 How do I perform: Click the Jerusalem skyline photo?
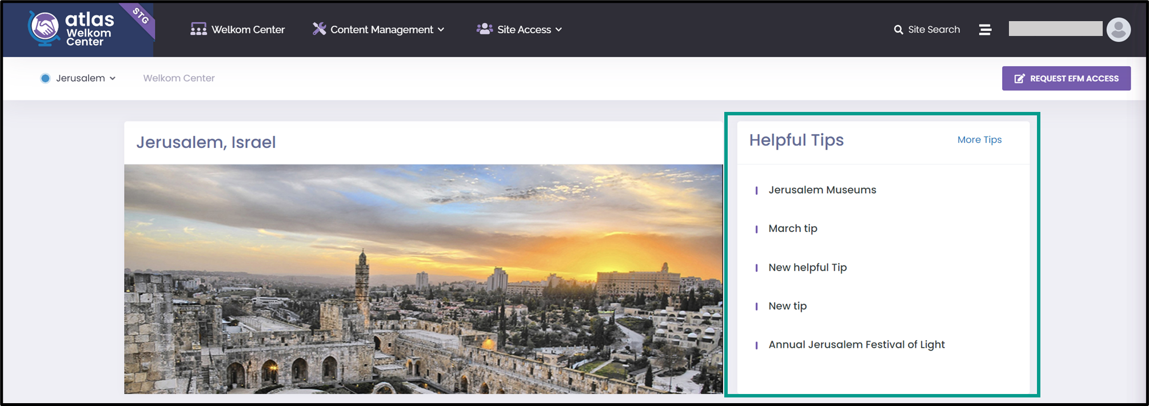tap(423, 279)
